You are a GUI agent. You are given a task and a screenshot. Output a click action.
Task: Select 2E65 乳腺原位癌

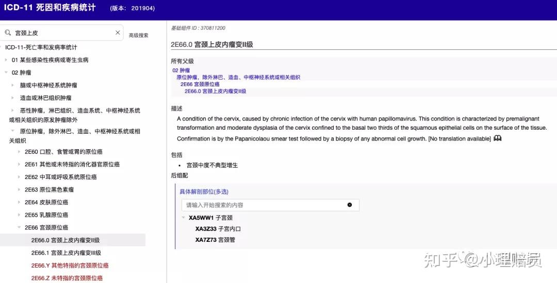[46, 215]
